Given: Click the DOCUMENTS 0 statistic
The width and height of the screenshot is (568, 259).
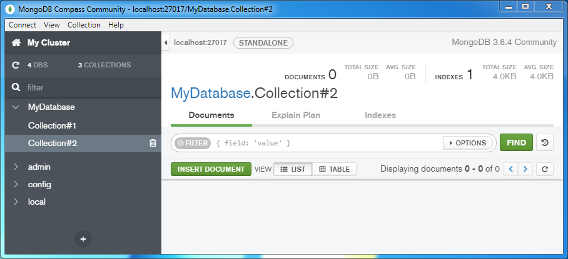Looking at the screenshot, I should 310,75.
